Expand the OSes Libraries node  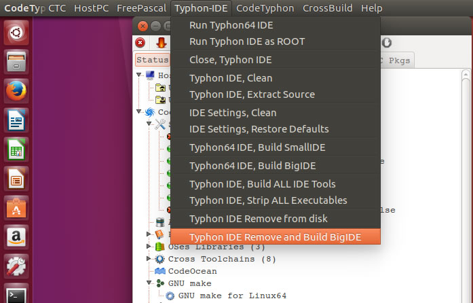pyautogui.click(x=149, y=247)
